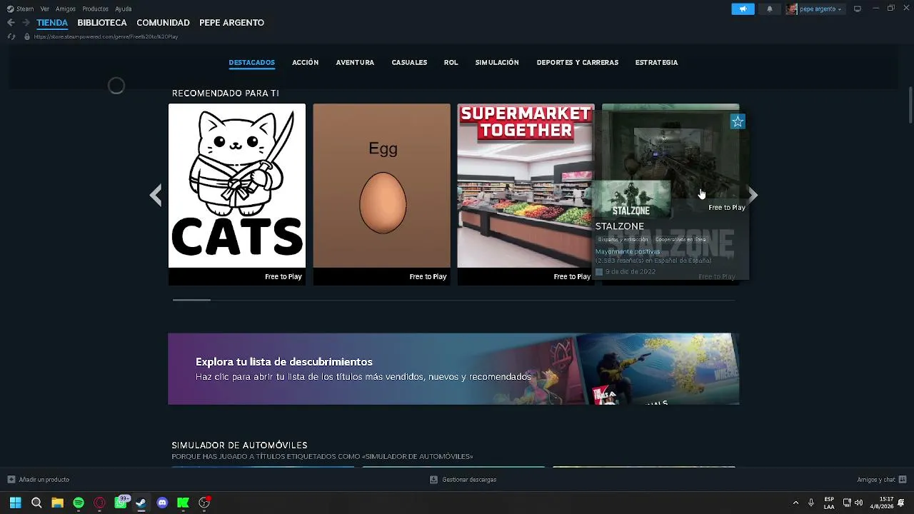Show next recommended games with right arrow

753,195
